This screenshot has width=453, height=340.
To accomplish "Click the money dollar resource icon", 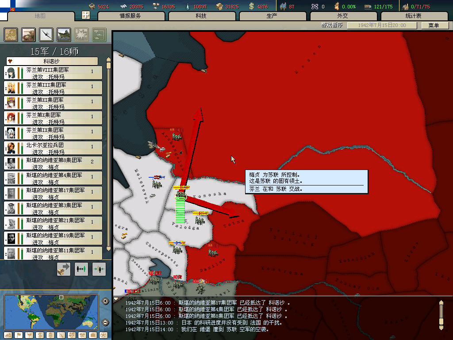I will tap(251, 6).
